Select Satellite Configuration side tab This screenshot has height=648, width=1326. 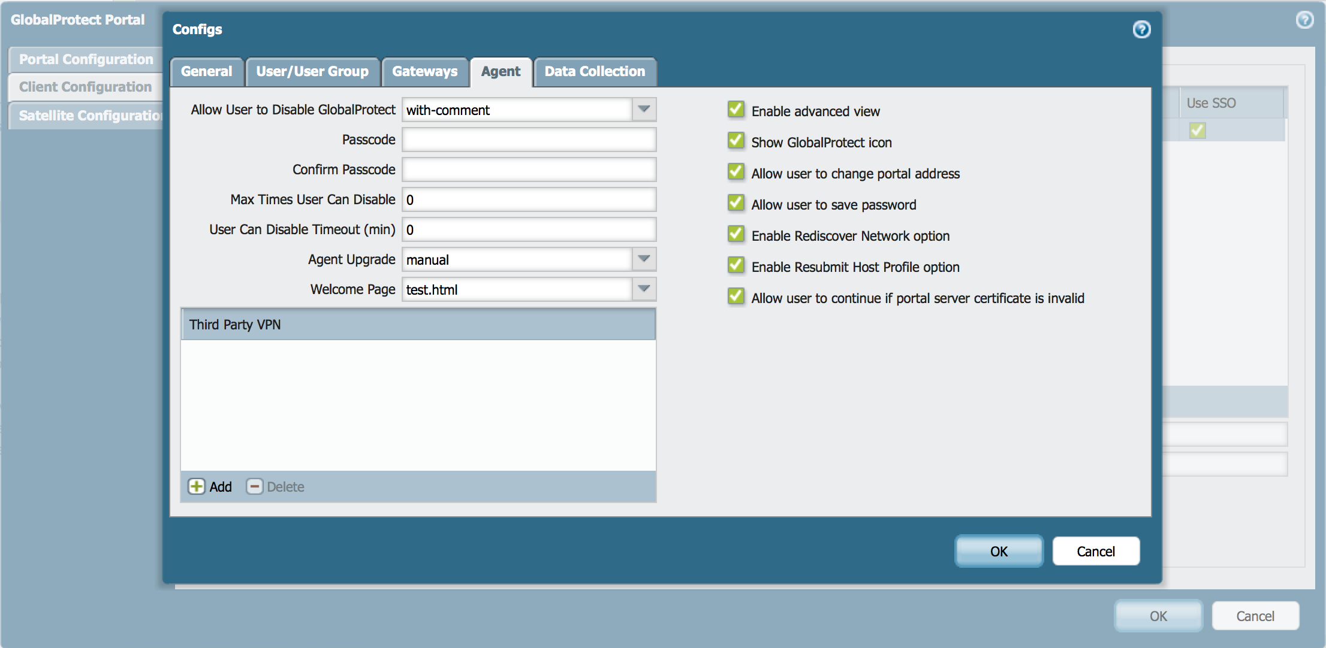87,116
